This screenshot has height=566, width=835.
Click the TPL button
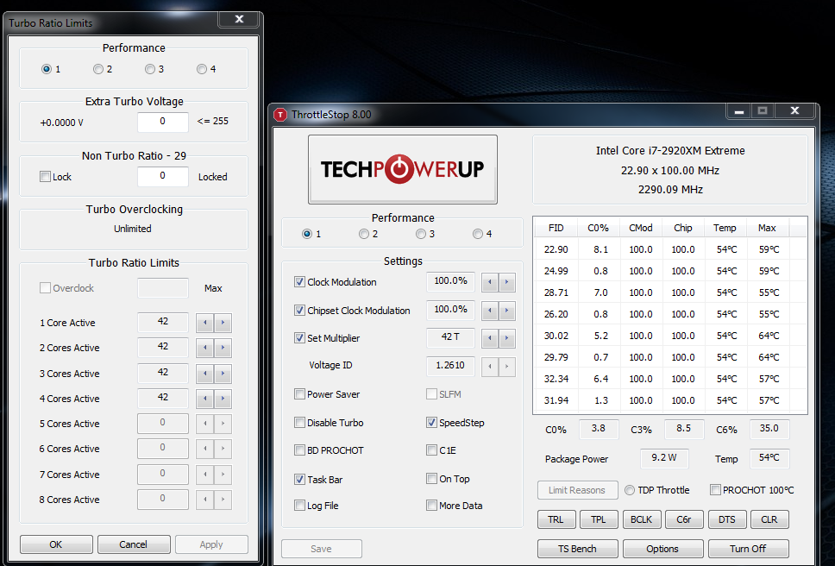(599, 519)
